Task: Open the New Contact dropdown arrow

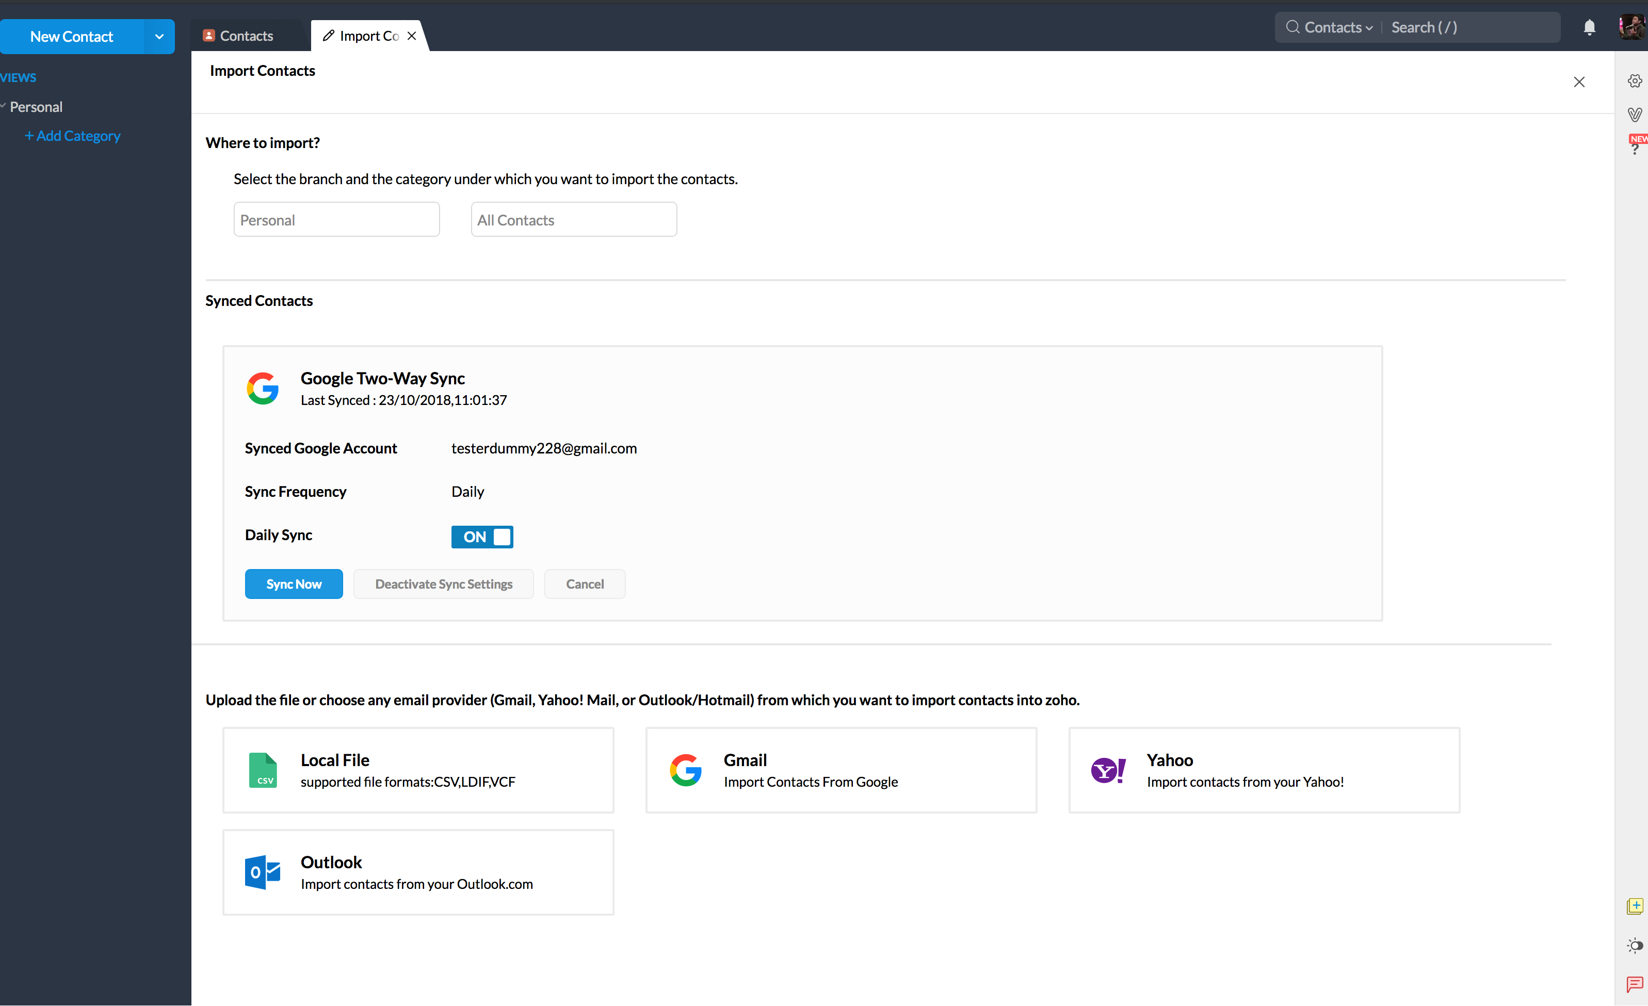Action: [159, 37]
